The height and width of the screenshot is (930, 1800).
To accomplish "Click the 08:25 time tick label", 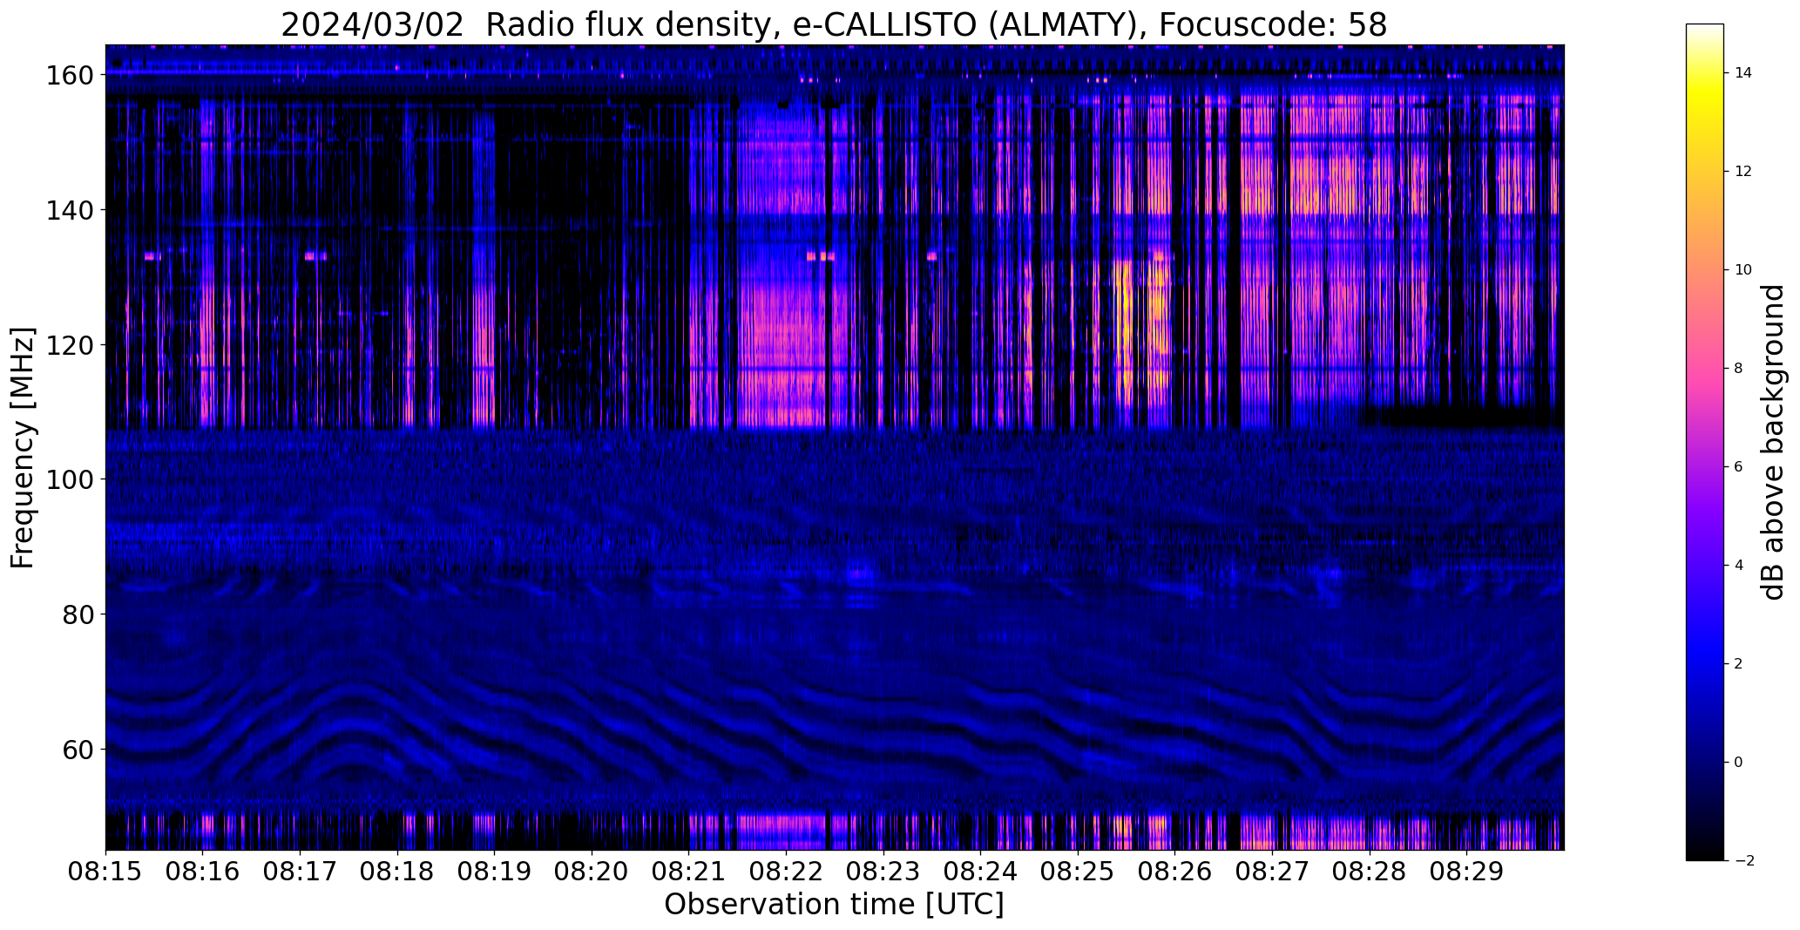I will (x=1078, y=872).
